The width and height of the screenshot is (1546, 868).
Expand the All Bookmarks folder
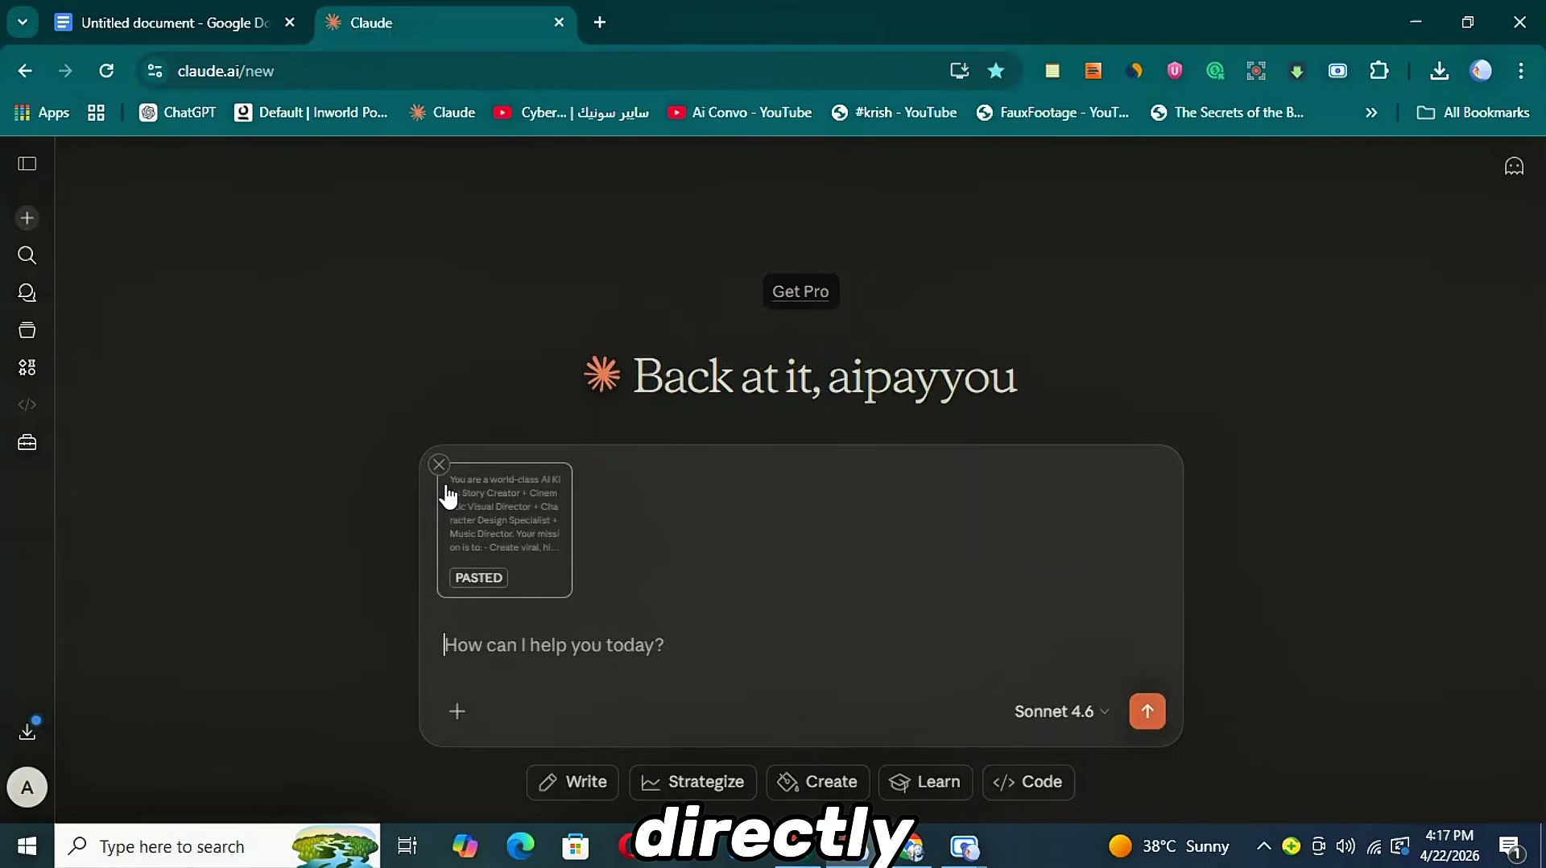pyautogui.click(x=1473, y=113)
